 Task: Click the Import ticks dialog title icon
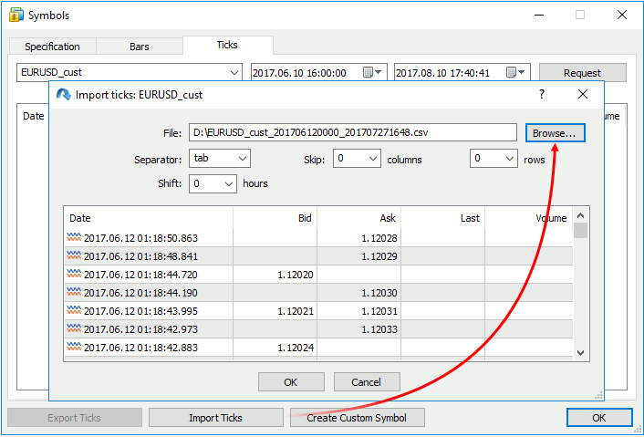[x=64, y=95]
